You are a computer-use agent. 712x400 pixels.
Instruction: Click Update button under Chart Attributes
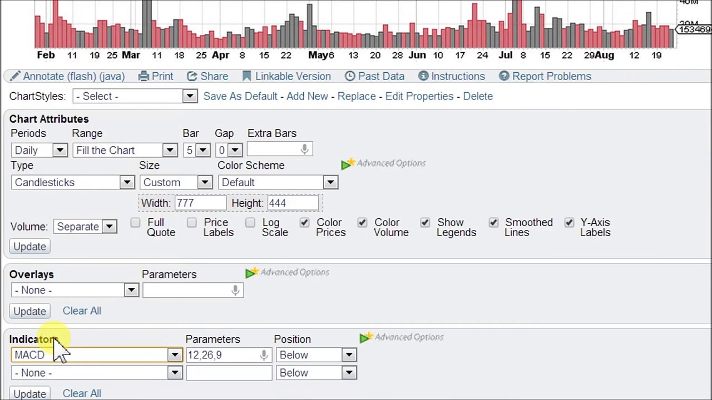[30, 247]
